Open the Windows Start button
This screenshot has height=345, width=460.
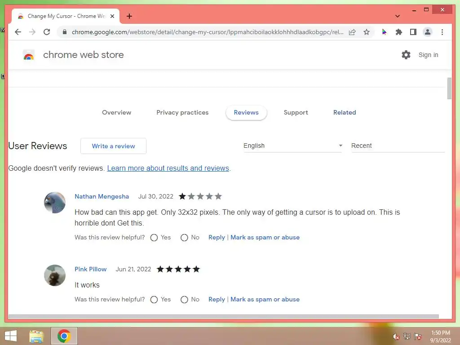click(x=11, y=336)
